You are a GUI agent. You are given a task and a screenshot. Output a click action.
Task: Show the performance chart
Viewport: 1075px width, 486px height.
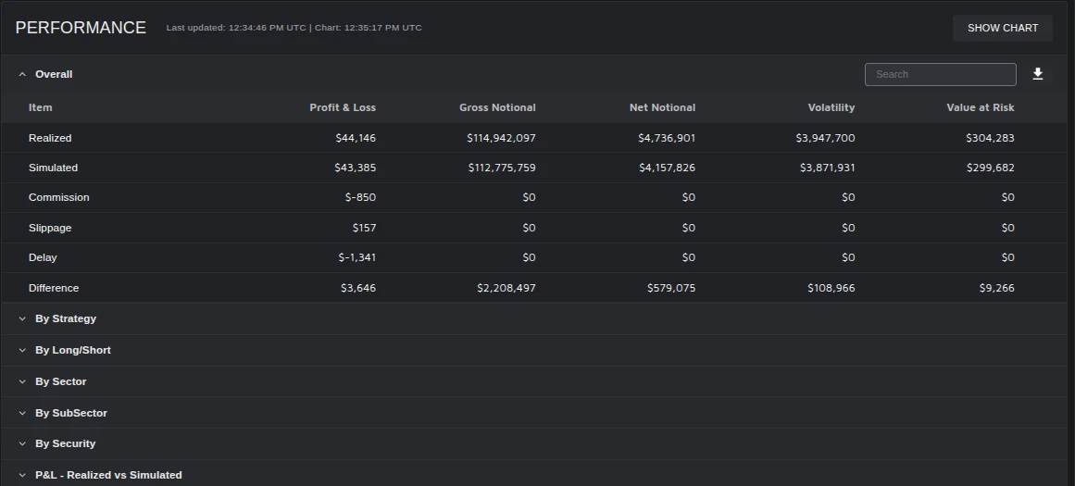coord(1003,28)
